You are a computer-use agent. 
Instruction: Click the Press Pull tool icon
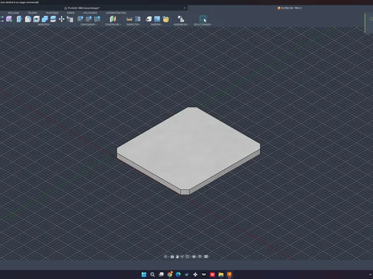pyautogui.click(x=19, y=19)
